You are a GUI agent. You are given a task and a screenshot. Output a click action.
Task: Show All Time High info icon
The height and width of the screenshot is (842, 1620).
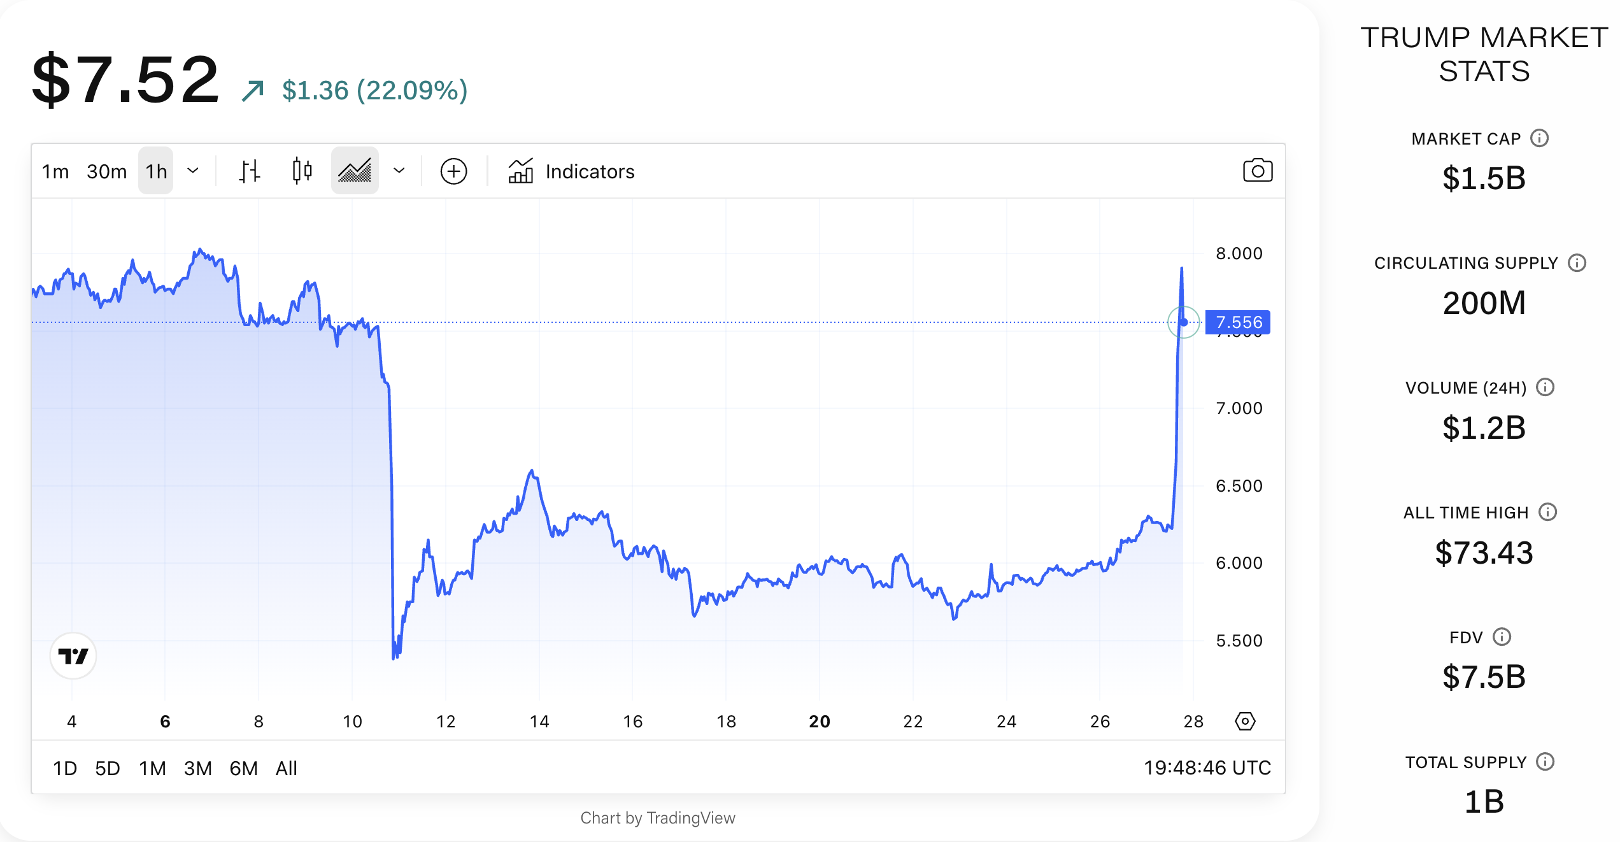coord(1547,512)
